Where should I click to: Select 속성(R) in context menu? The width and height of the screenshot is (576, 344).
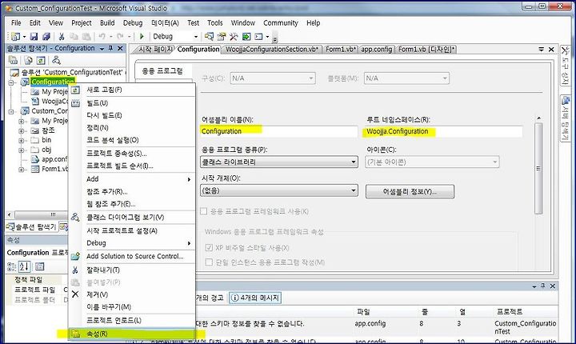132,334
